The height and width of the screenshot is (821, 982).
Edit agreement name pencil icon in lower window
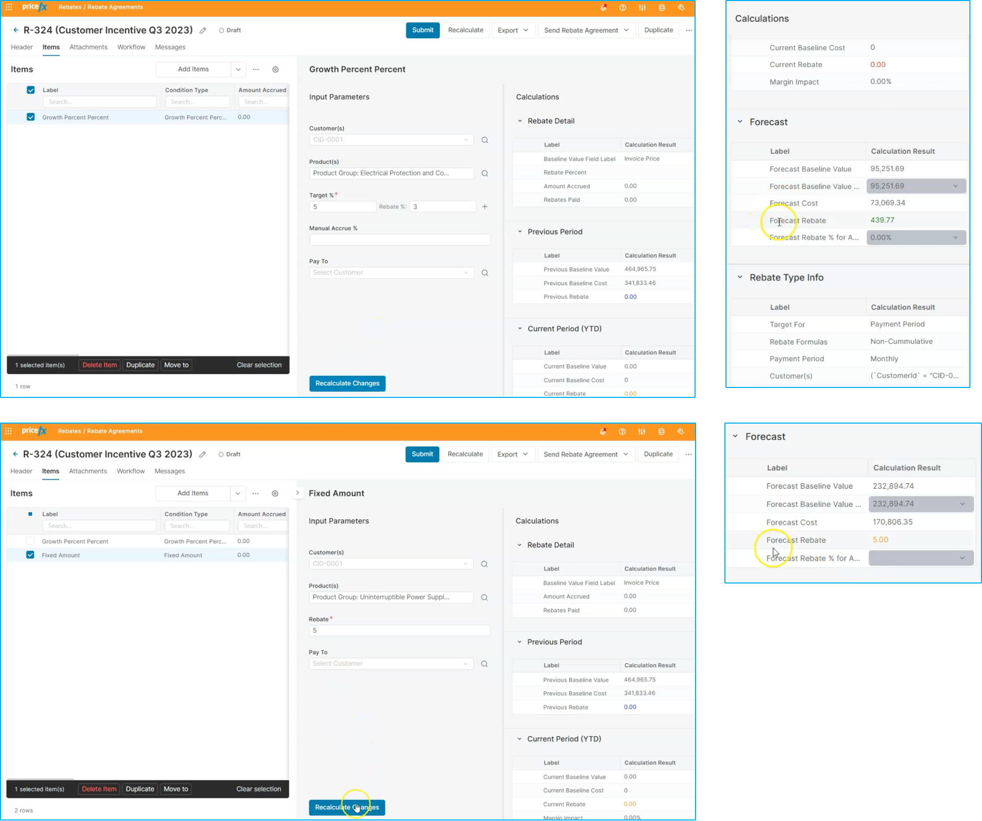coord(202,455)
